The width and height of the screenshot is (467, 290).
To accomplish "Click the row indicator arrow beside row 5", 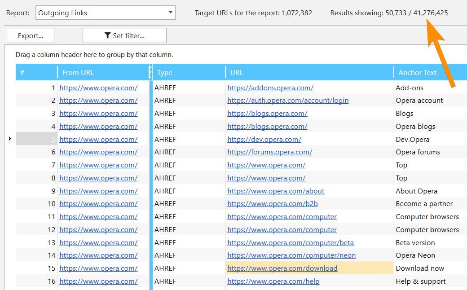I will [x=10, y=138].
